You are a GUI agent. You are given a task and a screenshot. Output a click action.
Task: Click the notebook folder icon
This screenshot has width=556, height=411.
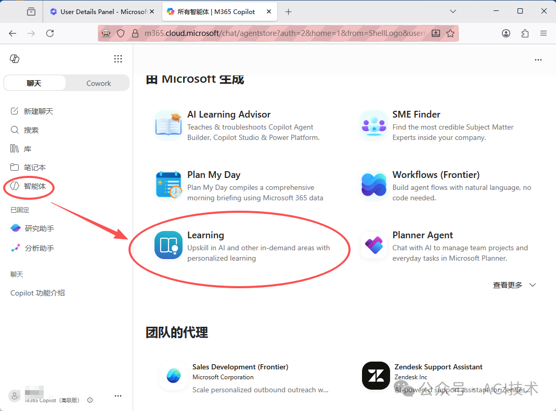[14, 167]
